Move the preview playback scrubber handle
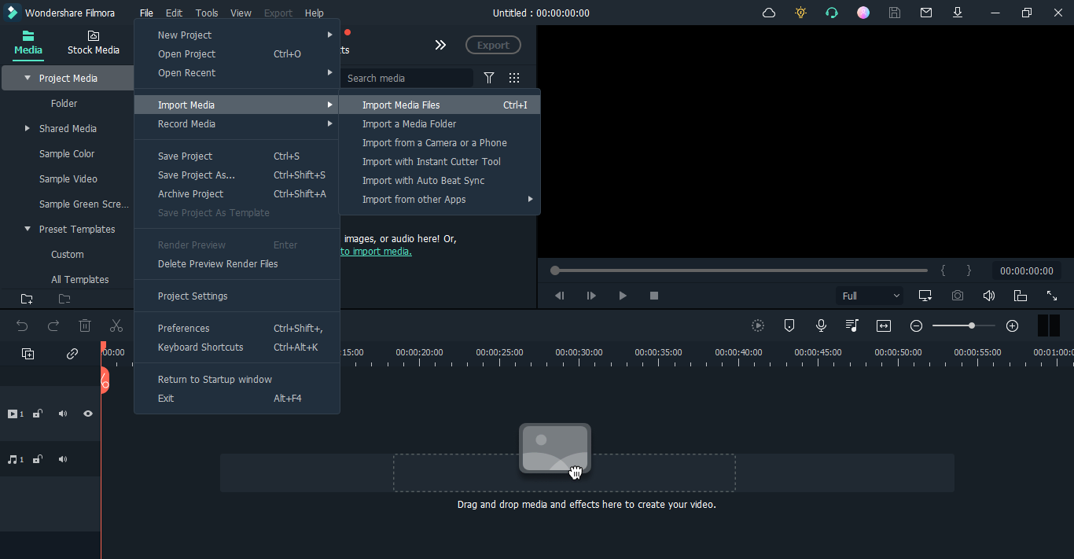The width and height of the screenshot is (1074, 559). [x=555, y=270]
